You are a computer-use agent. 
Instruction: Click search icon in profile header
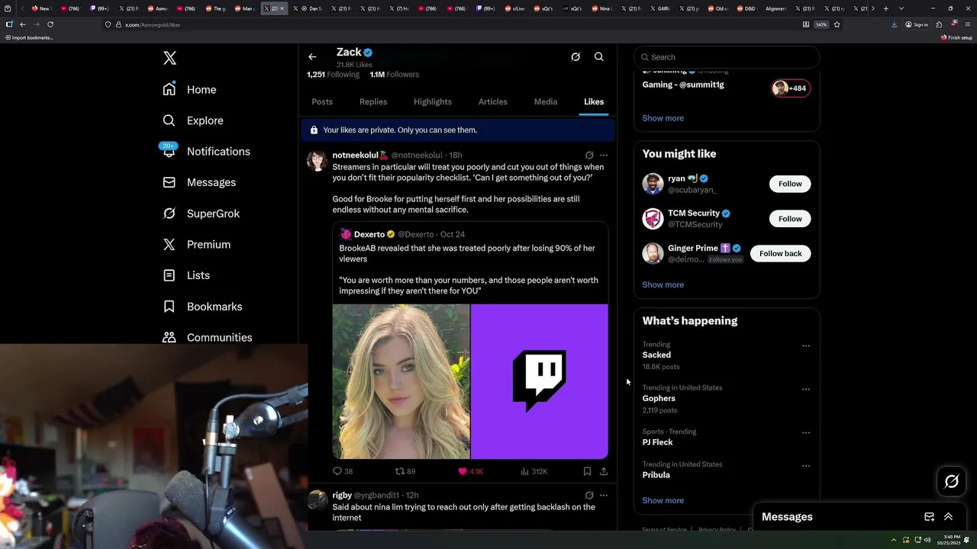click(599, 56)
